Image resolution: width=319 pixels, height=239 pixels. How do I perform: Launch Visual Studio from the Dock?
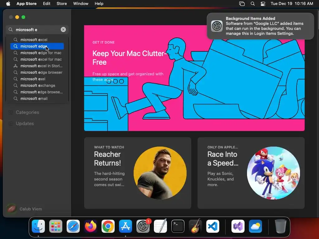pos(238,226)
